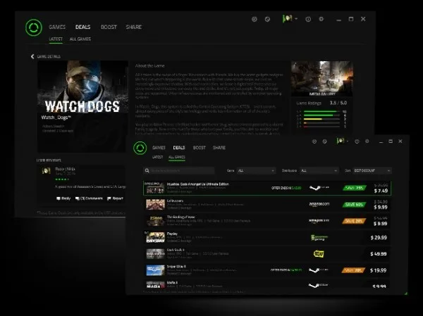Screen dimensions: 423x316
Task: Click the Amazon logo on the SAVE 50% row
Action: pyautogui.click(x=319, y=204)
